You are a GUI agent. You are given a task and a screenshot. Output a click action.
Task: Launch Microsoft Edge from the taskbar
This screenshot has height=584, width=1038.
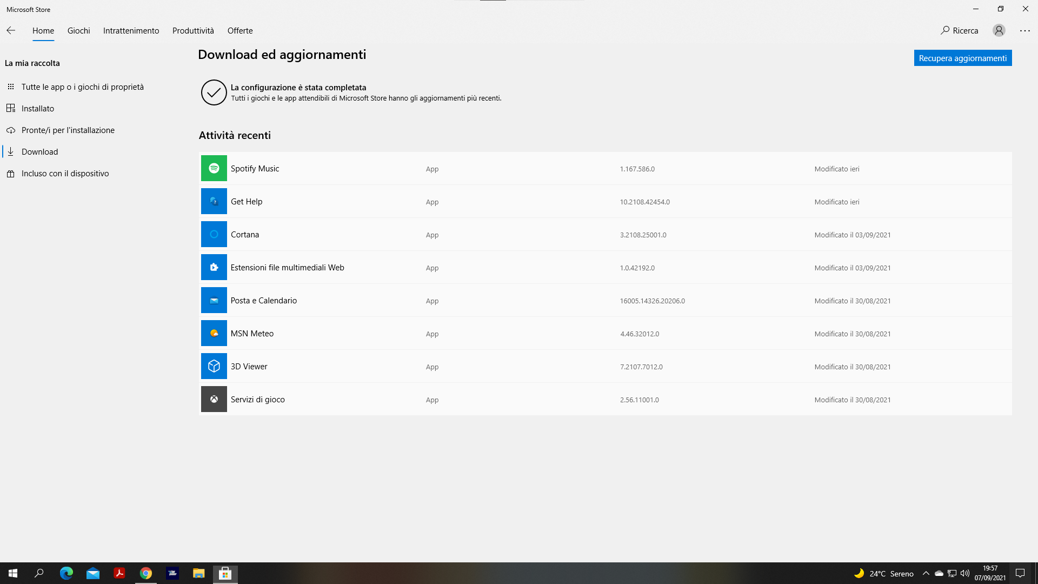click(x=66, y=573)
